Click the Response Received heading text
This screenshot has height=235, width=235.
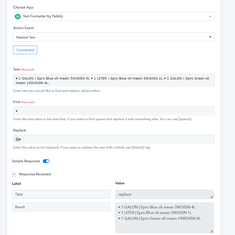[x=35, y=174]
